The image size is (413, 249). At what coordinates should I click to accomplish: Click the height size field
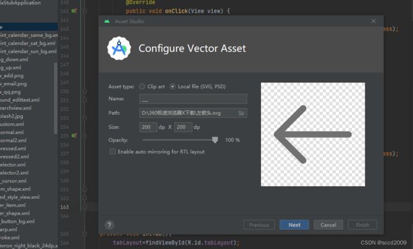click(183, 127)
